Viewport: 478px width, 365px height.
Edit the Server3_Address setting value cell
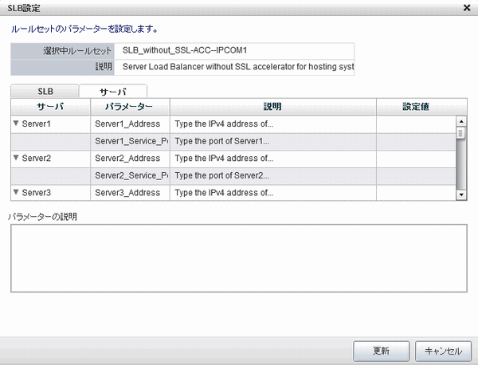pos(416,193)
